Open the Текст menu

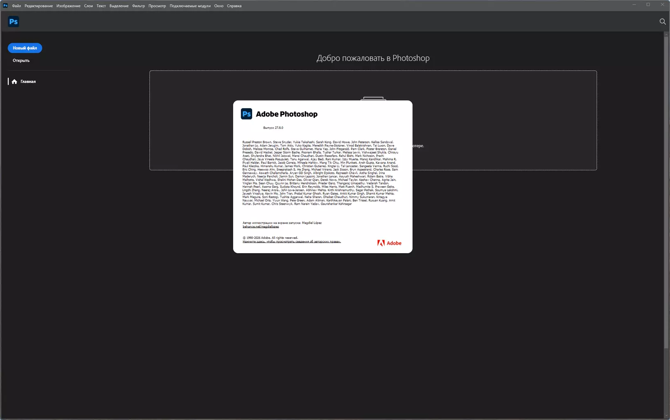tap(101, 6)
